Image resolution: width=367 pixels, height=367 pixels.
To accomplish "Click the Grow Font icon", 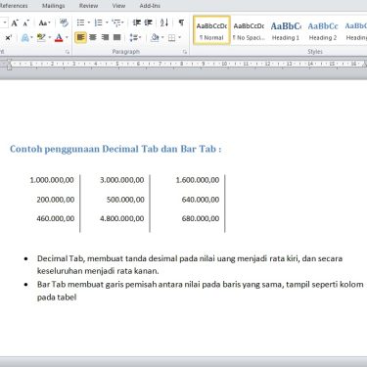I will point(15,23).
